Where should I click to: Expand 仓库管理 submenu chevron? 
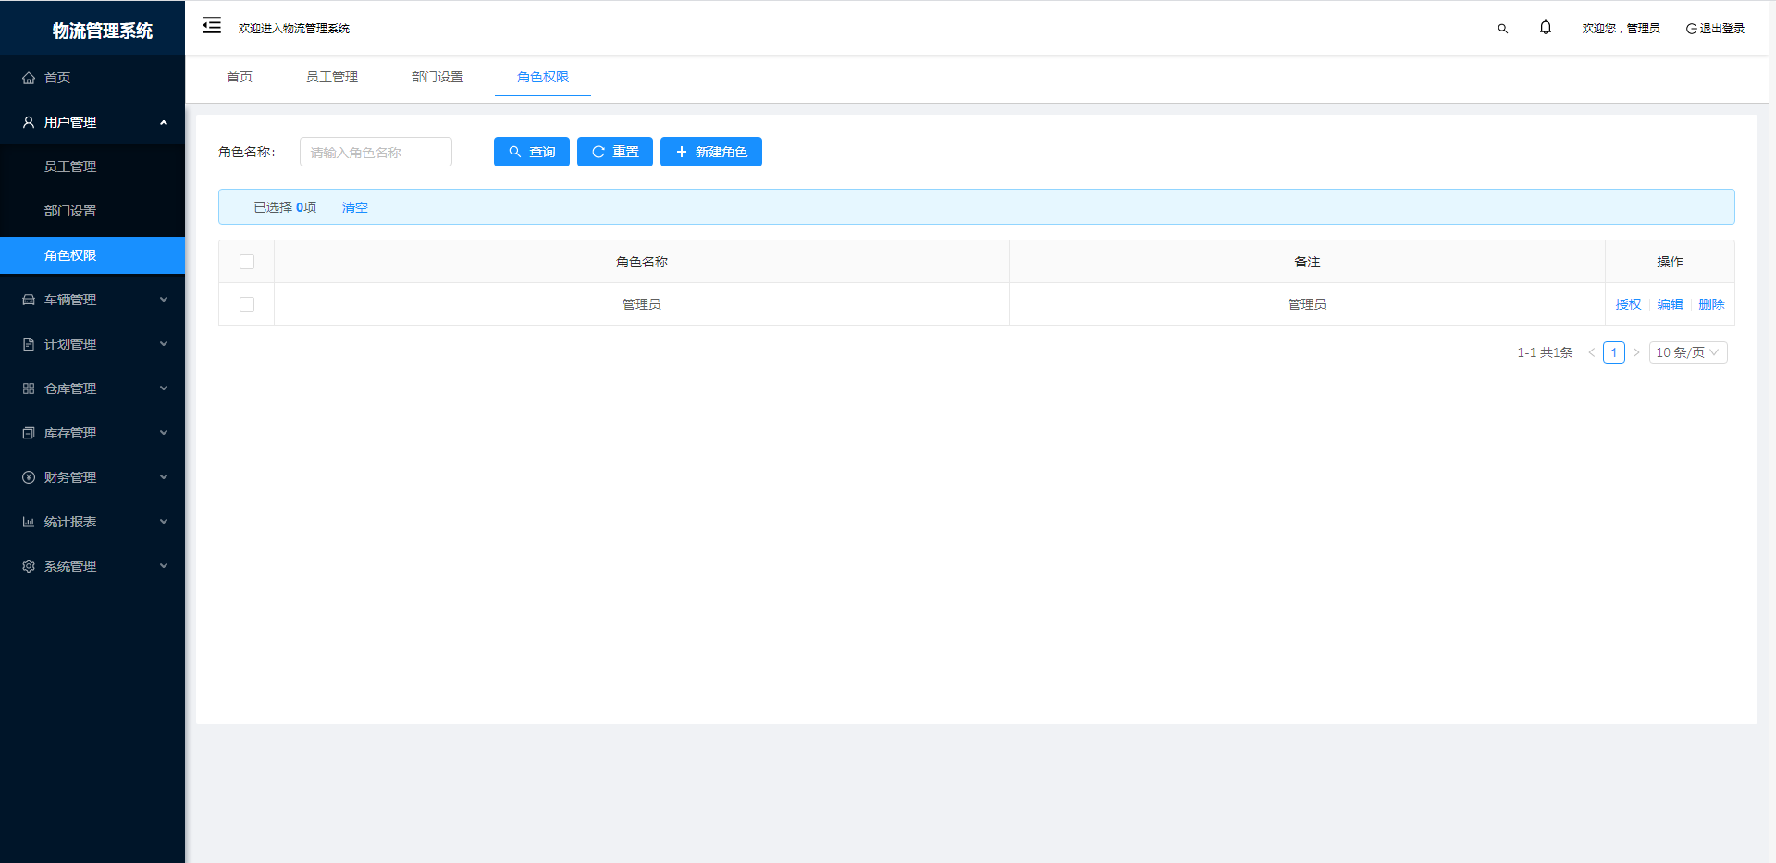(164, 388)
